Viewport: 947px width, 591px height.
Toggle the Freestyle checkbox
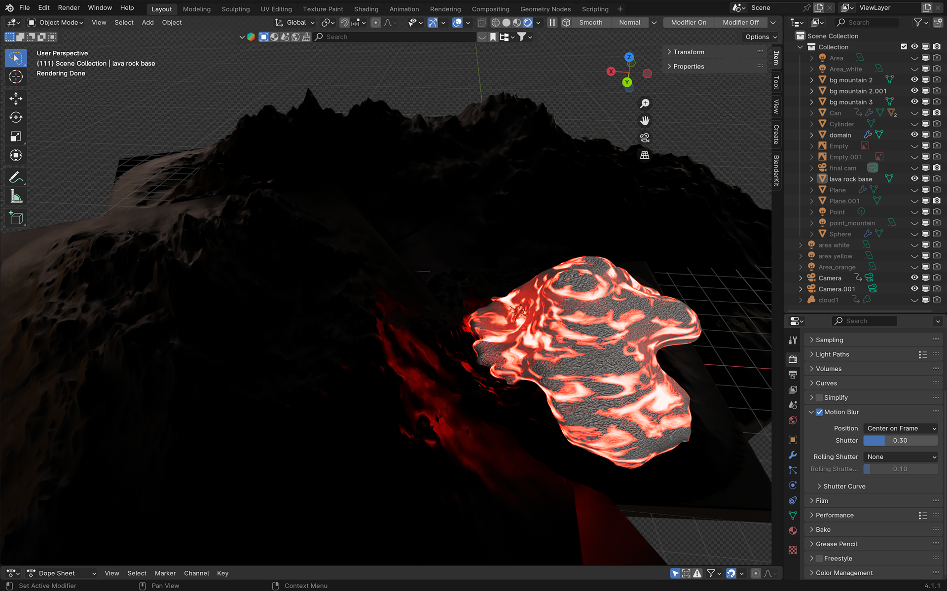[819, 558]
